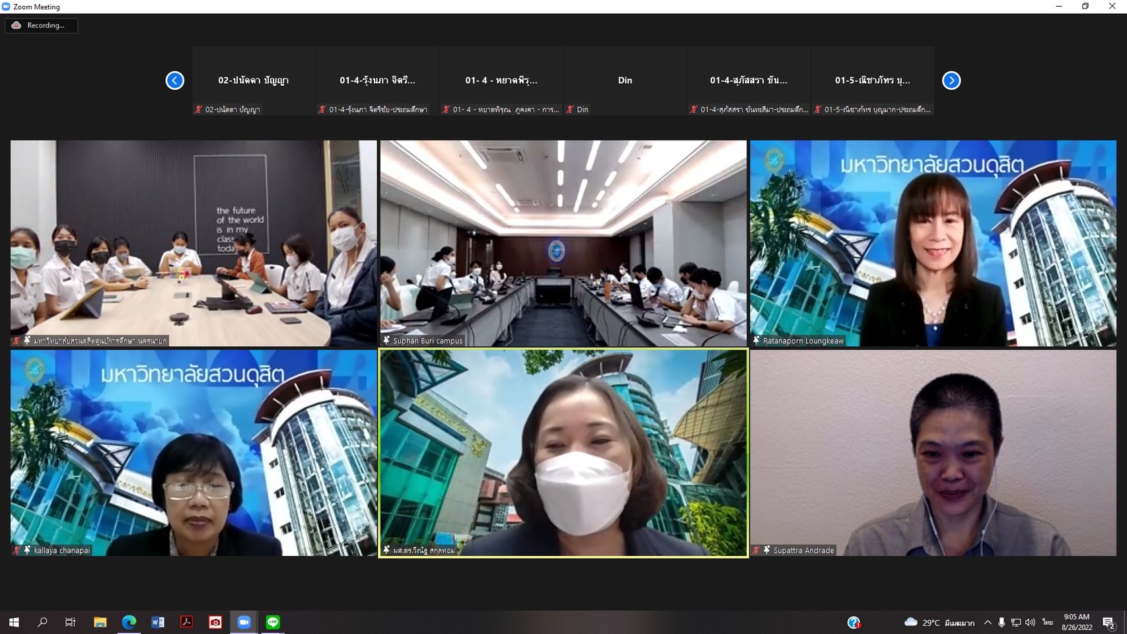Screen dimensions: 1127x634
Task: Go to previous page of participant thumbnails
Action: coord(175,81)
